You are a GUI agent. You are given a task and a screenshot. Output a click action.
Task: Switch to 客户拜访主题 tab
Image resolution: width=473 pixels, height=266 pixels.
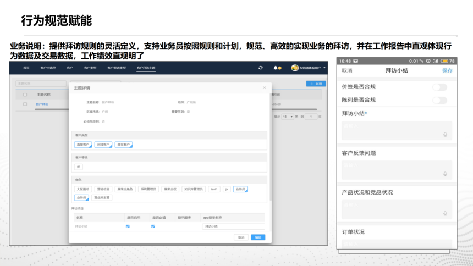click(146, 68)
